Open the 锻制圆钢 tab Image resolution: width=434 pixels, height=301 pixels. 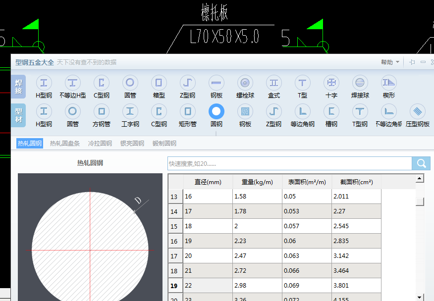tap(164, 143)
